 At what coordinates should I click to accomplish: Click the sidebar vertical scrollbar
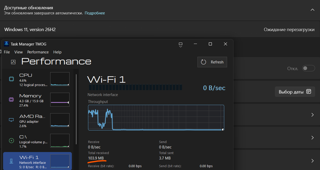coord(76,109)
